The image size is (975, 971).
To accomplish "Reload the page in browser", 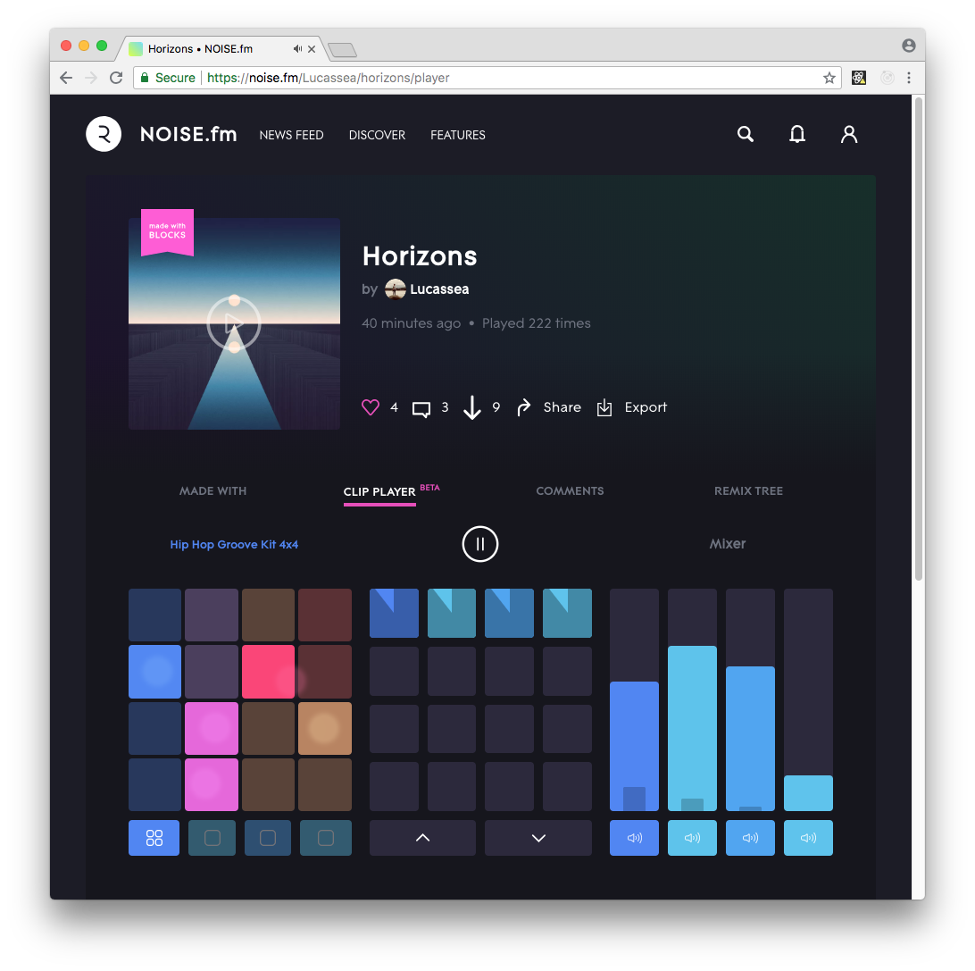I will tap(116, 78).
